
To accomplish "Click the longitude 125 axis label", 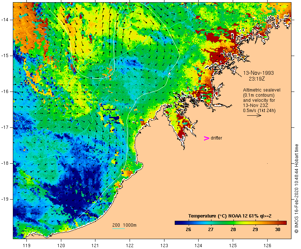I will click(x=233, y=246).
